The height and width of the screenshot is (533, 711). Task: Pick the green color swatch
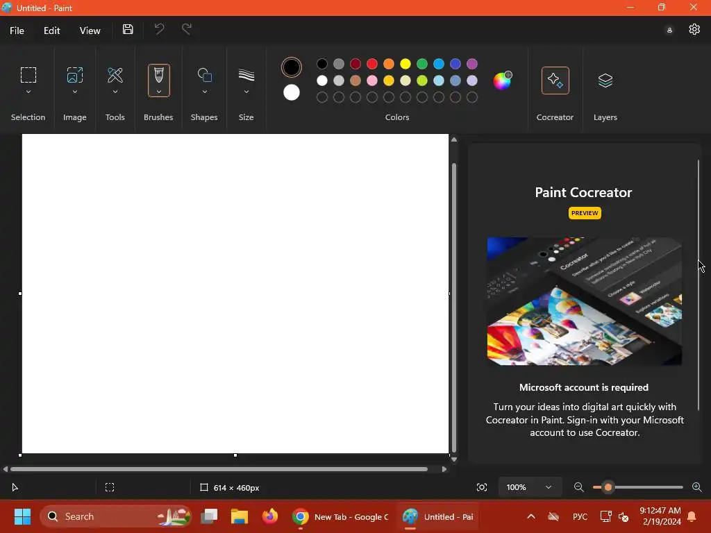[422, 64]
